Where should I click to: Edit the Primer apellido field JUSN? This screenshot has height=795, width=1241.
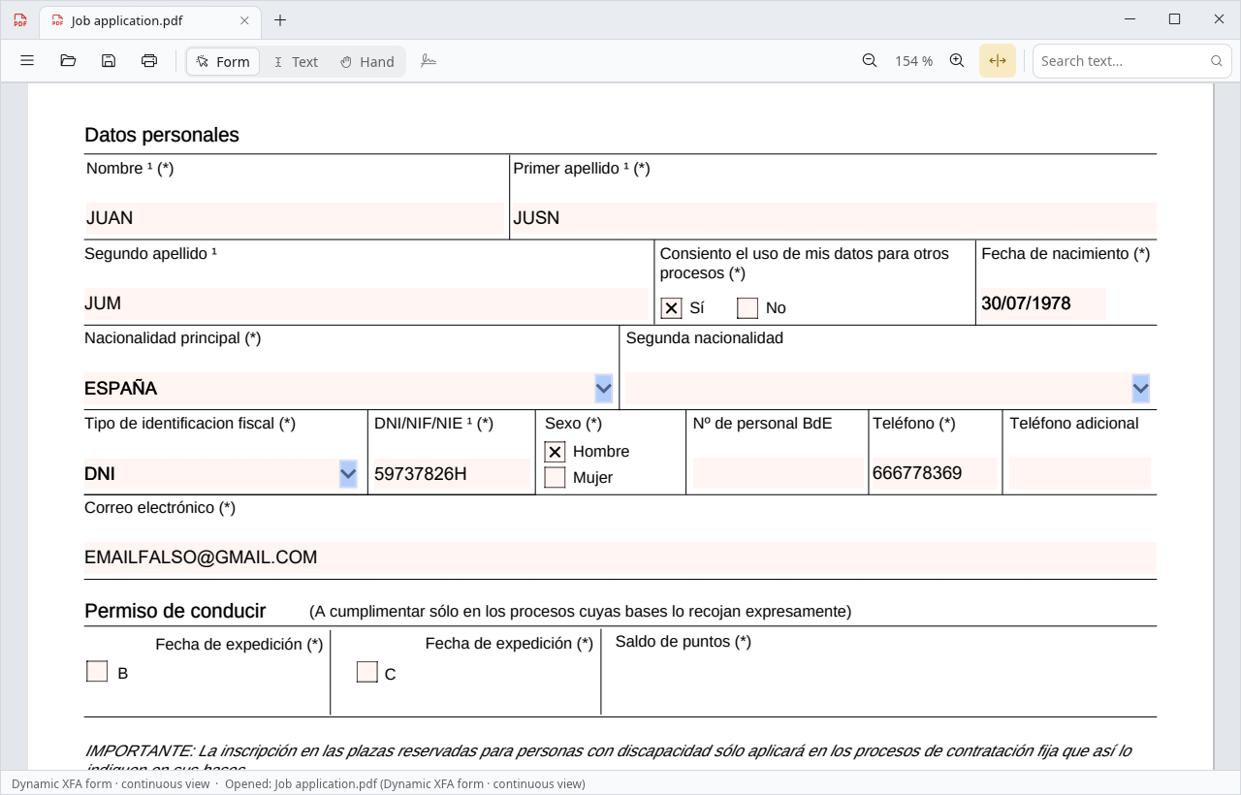834,219
